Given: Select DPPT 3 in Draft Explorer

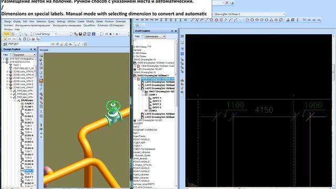Looking at the screenshot, I should point(157,104).
